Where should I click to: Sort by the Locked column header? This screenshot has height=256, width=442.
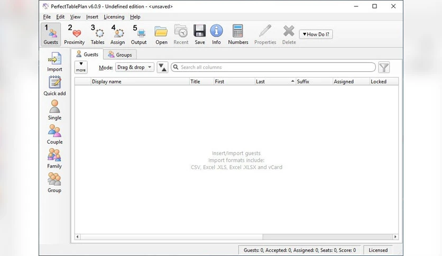tap(384, 81)
